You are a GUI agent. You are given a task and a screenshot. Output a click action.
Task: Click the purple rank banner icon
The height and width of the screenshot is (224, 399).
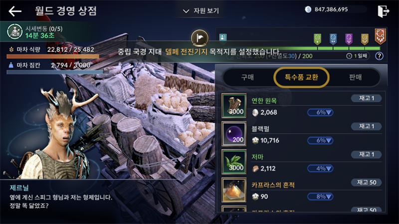click(x=349, y=39)
